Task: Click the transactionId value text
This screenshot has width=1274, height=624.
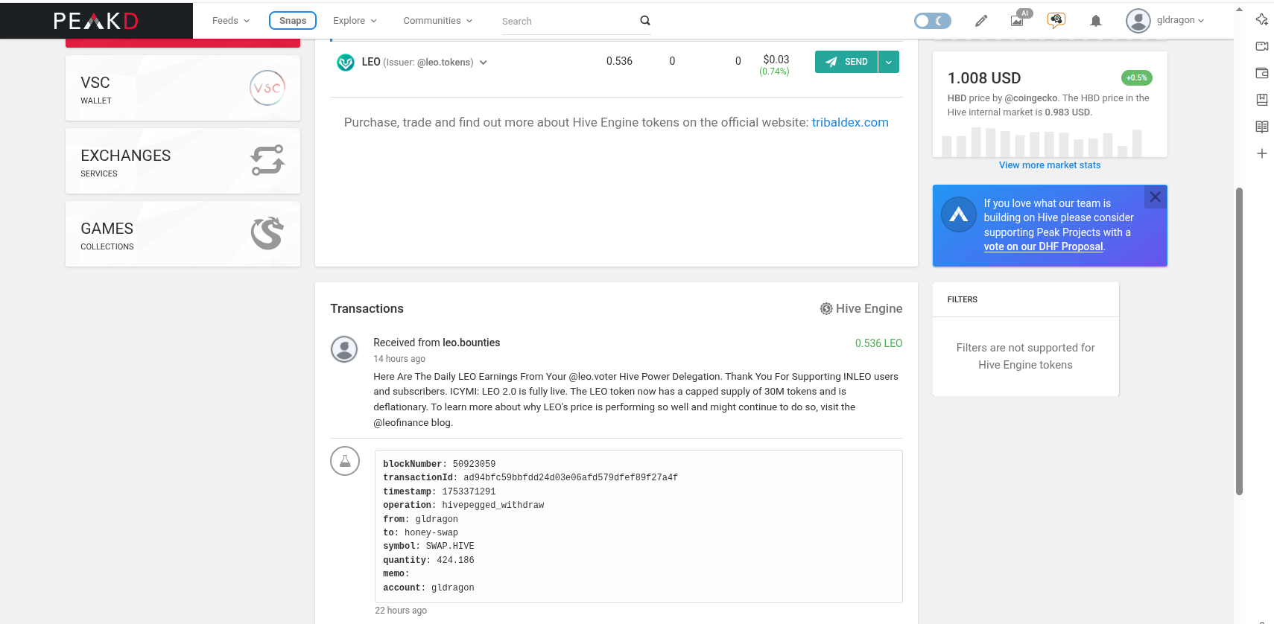Action: [x=571, y=477]
